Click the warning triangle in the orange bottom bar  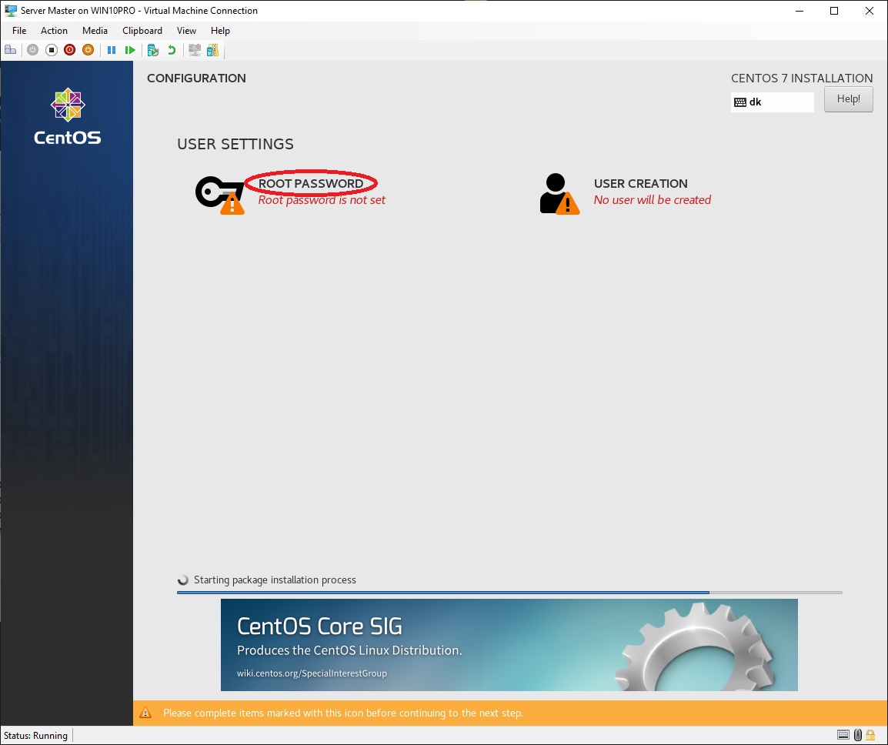[x=145, y=713]
